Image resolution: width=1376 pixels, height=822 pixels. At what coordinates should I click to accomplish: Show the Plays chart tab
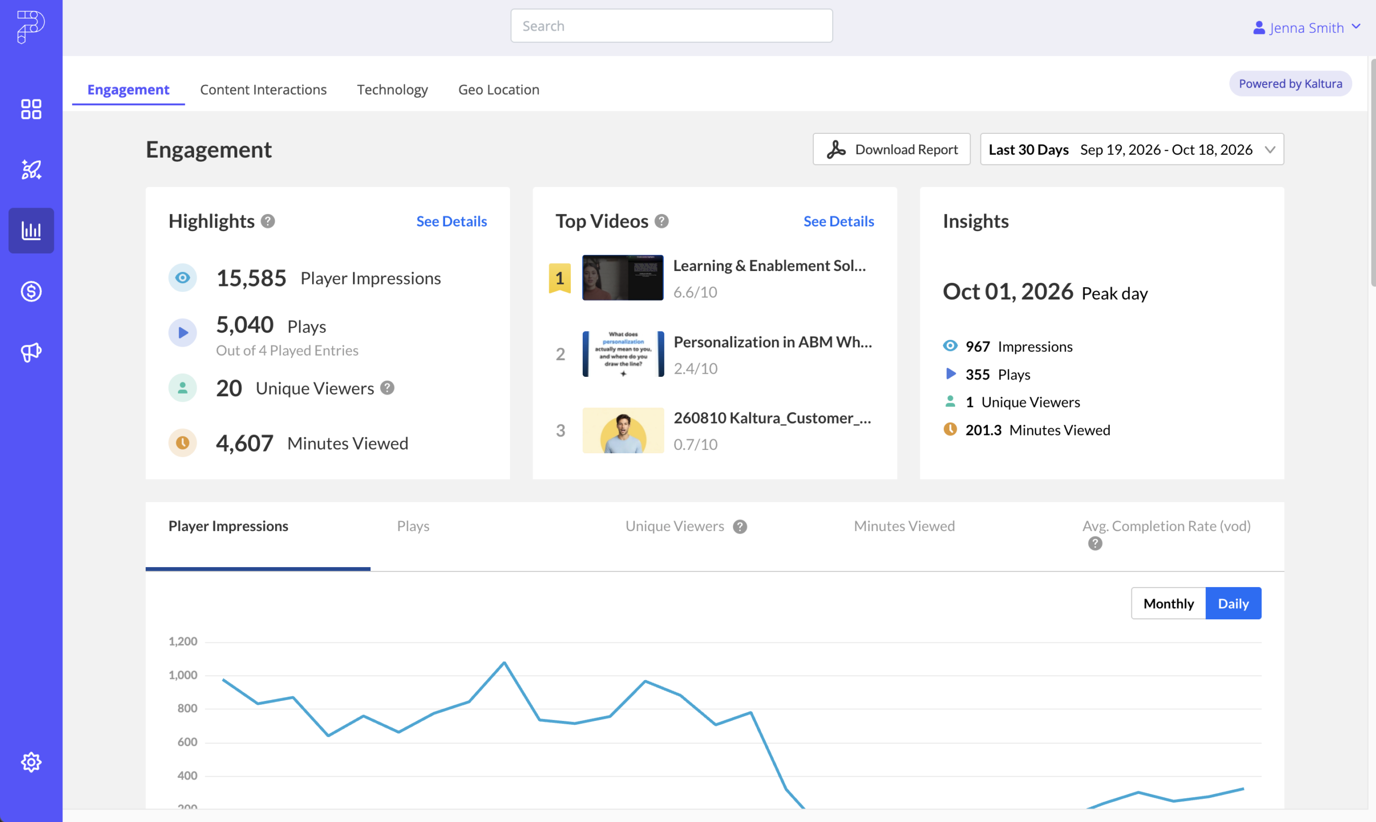coord(413,526)
